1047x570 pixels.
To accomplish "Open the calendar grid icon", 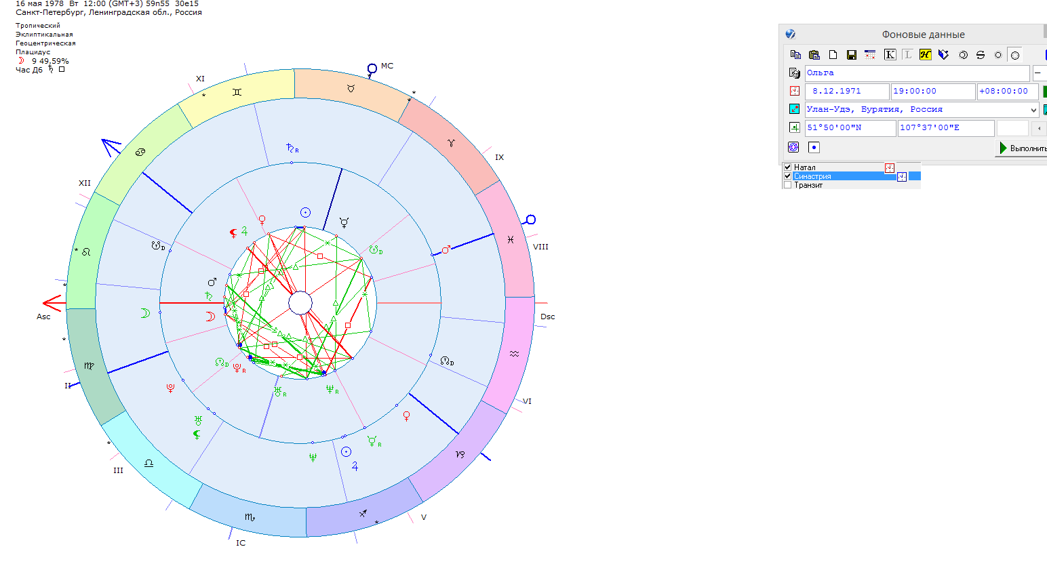I will (870, 55).
